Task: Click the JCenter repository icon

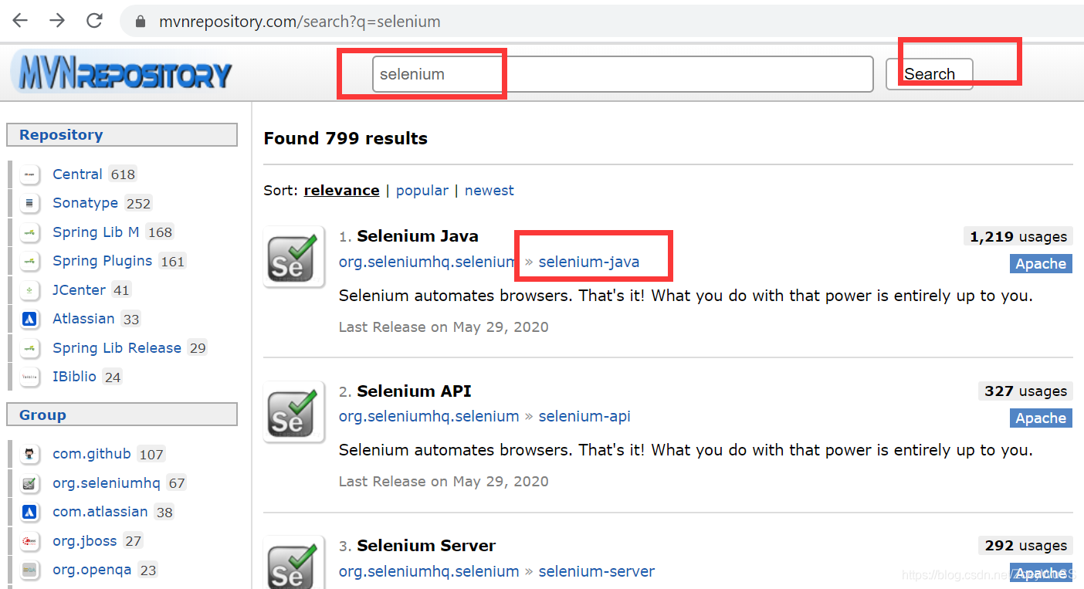Action: tap(30, 290)
